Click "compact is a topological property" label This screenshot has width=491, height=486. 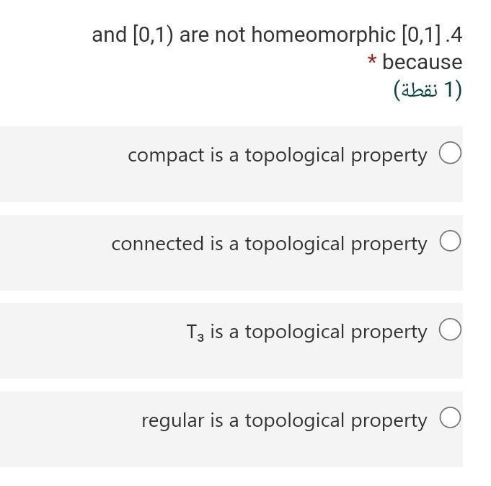[277, 155]
